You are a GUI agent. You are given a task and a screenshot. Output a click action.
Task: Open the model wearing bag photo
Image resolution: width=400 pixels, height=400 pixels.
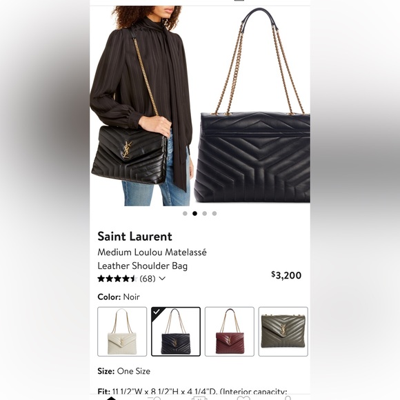pos(141,106)
